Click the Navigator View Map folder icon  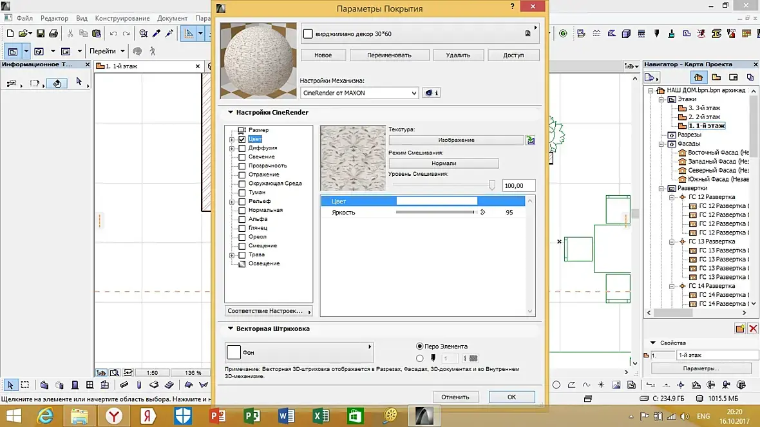pyautogui.click(x=716, y=77)
